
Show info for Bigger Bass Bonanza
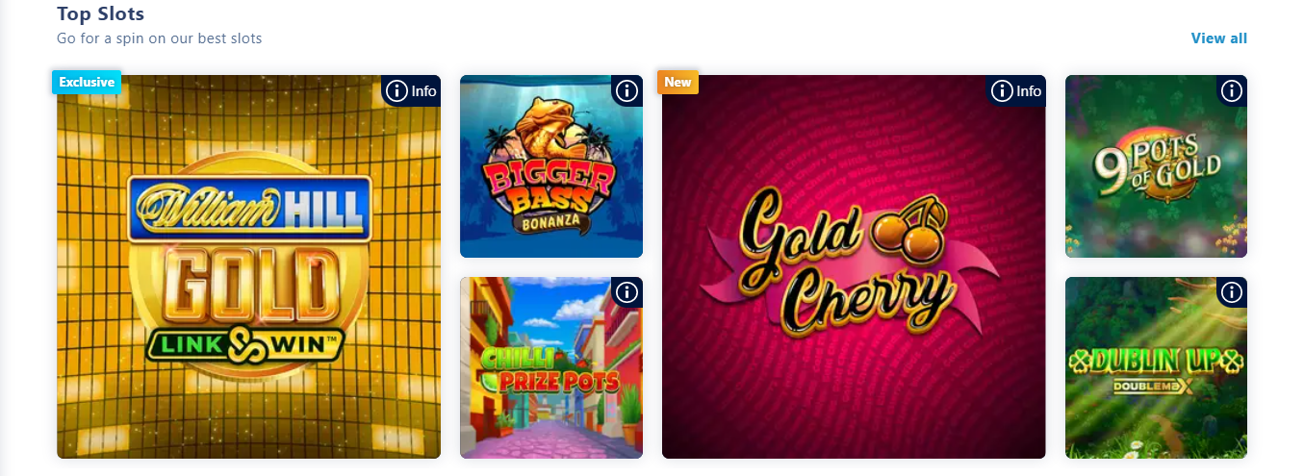click(x=626, y=91)
